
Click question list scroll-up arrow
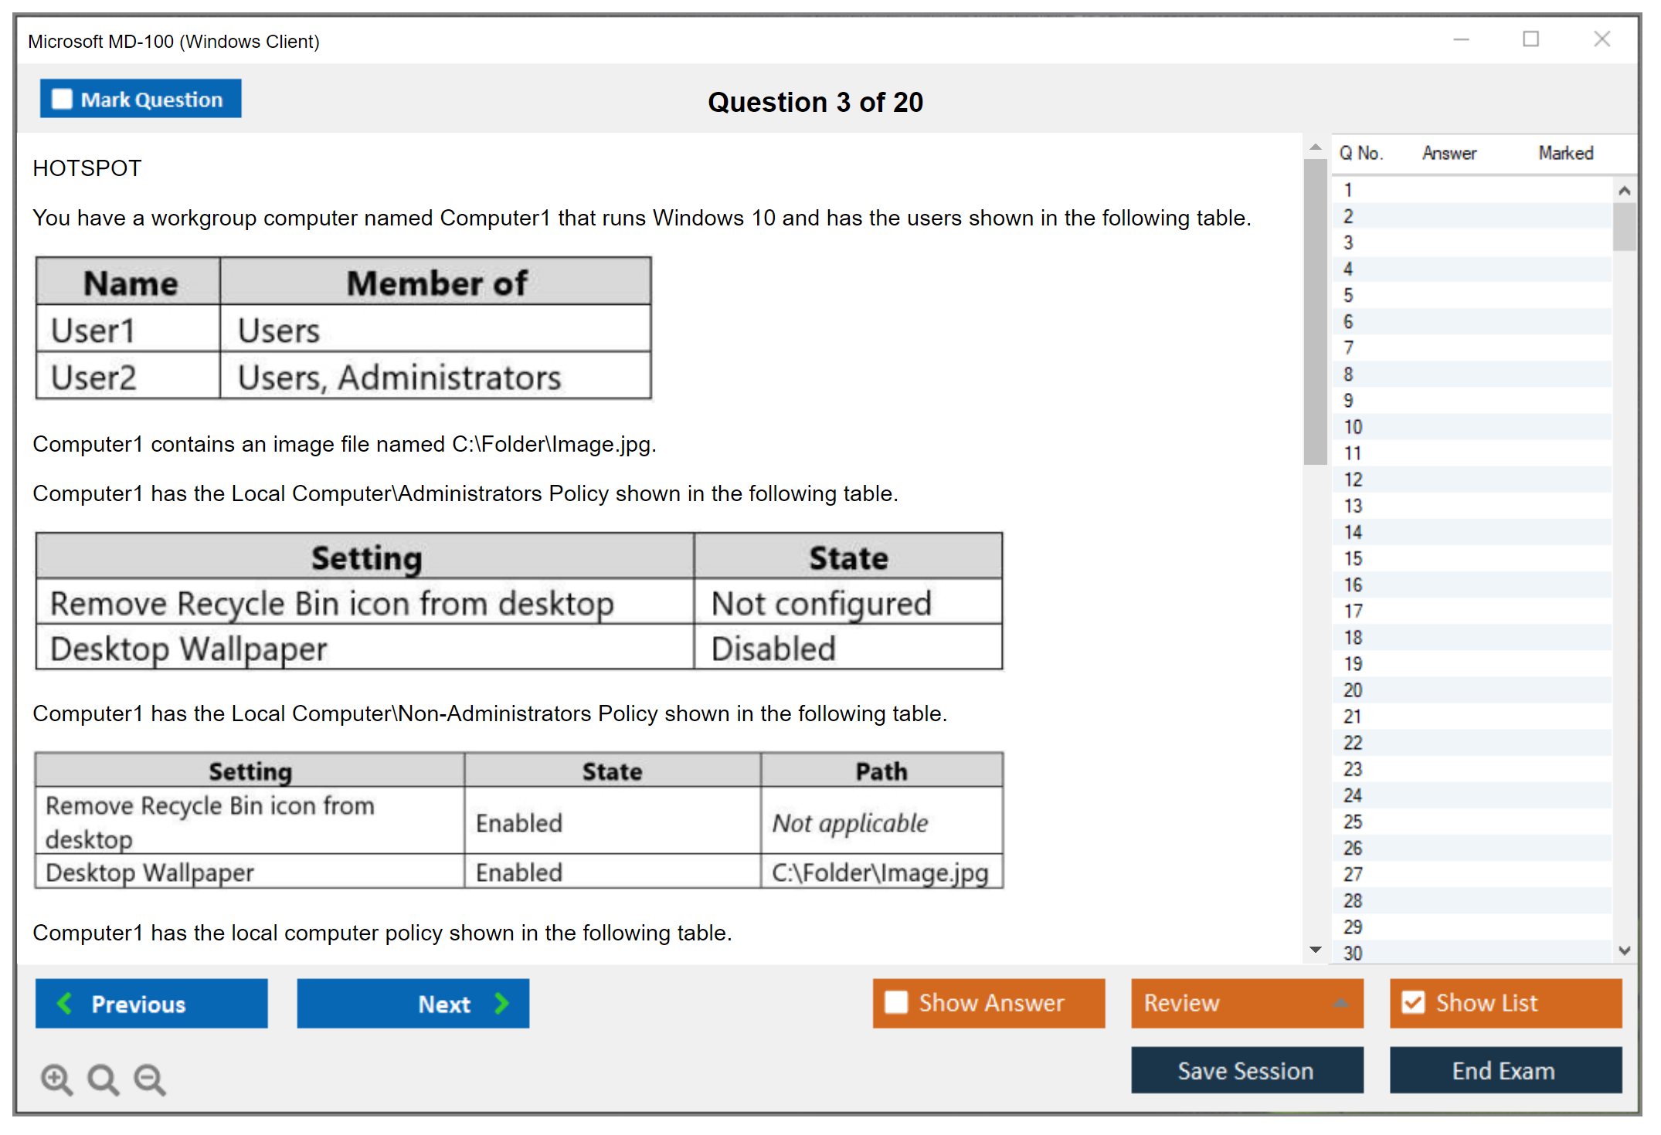1624,191
